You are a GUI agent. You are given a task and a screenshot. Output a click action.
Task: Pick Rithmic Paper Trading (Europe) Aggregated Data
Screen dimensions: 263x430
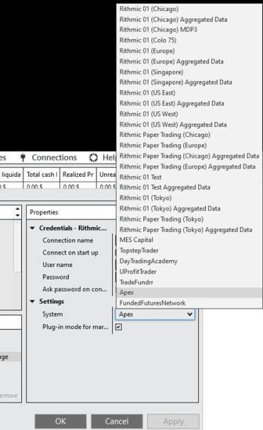click(x=189, y=166)
